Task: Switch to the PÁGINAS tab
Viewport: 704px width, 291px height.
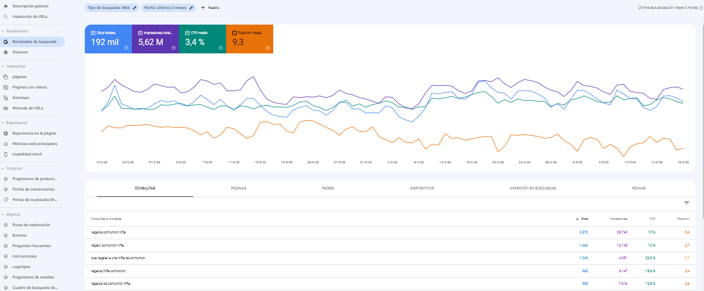Action: coord(239,188)
